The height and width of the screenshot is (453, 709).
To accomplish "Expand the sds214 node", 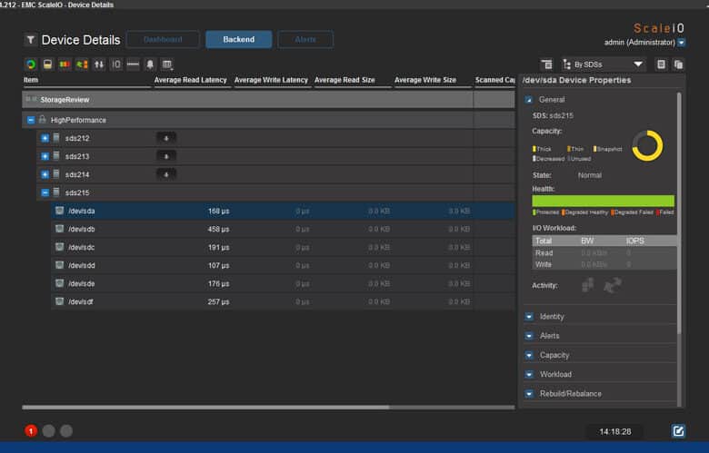I will 45,174.
